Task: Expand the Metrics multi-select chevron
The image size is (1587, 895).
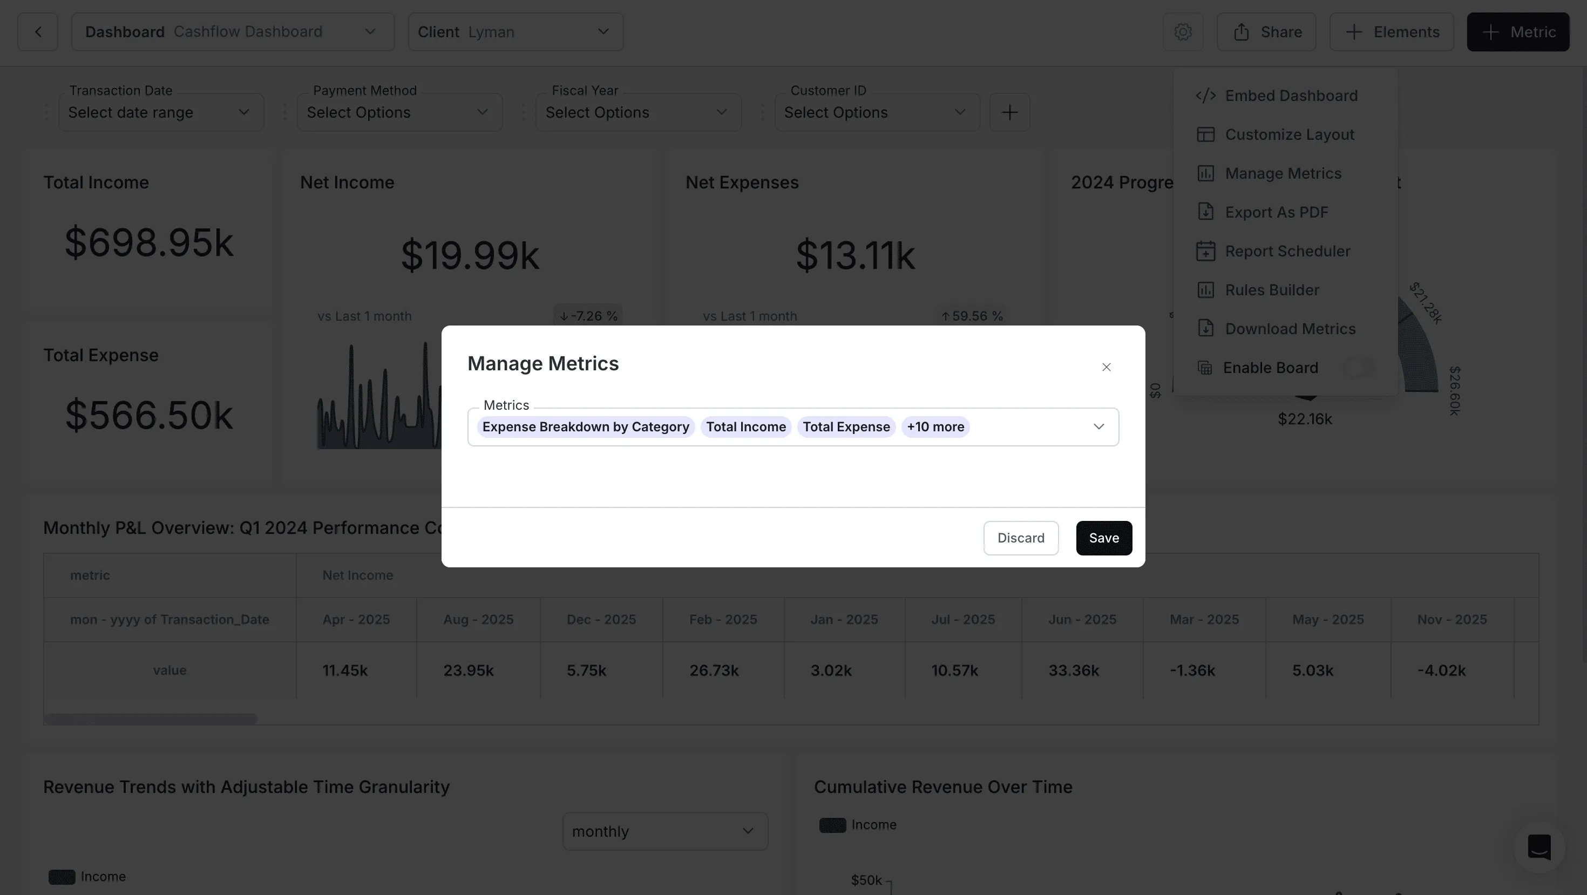Action: click(1098, 427)
